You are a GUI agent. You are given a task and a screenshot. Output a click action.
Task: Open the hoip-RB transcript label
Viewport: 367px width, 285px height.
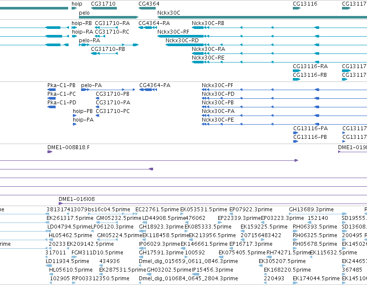coord(82,23)
